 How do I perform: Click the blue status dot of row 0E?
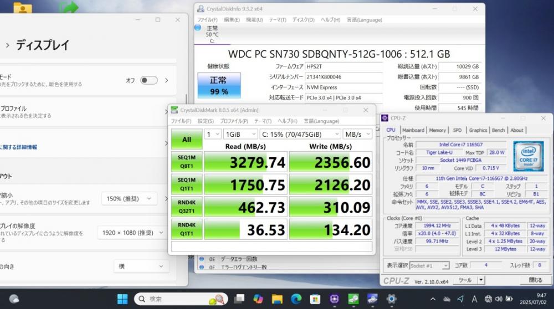point(202,259)
